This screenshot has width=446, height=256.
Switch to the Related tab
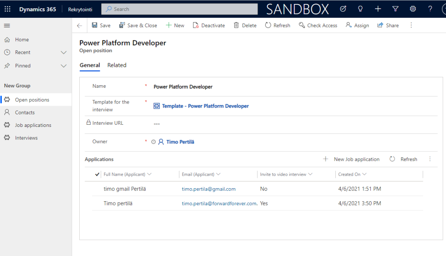tap(117, 65)
